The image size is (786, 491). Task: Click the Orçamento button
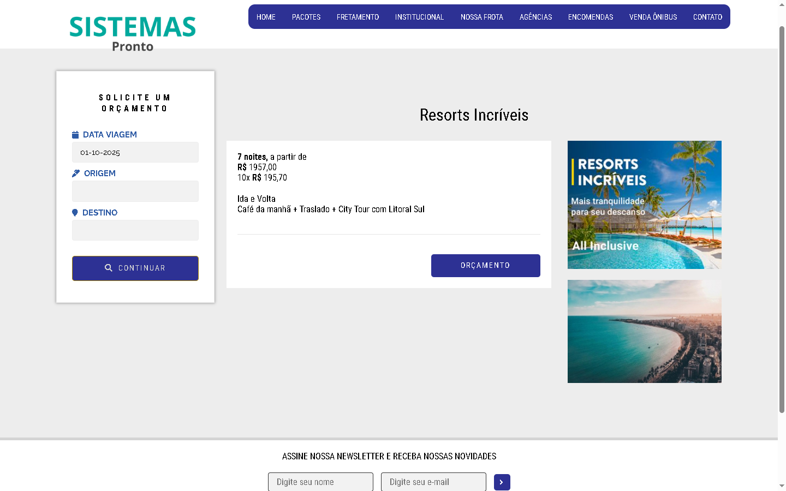pos(485,266)
